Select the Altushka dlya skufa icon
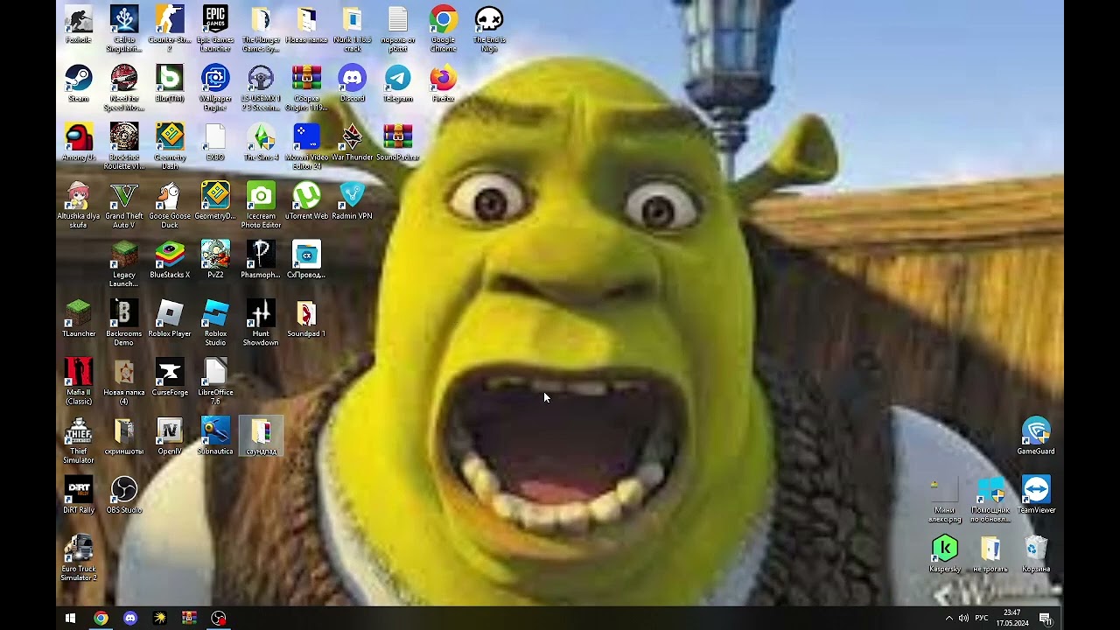This screenshot has height=630, width=1120. [x=79, y=206]
